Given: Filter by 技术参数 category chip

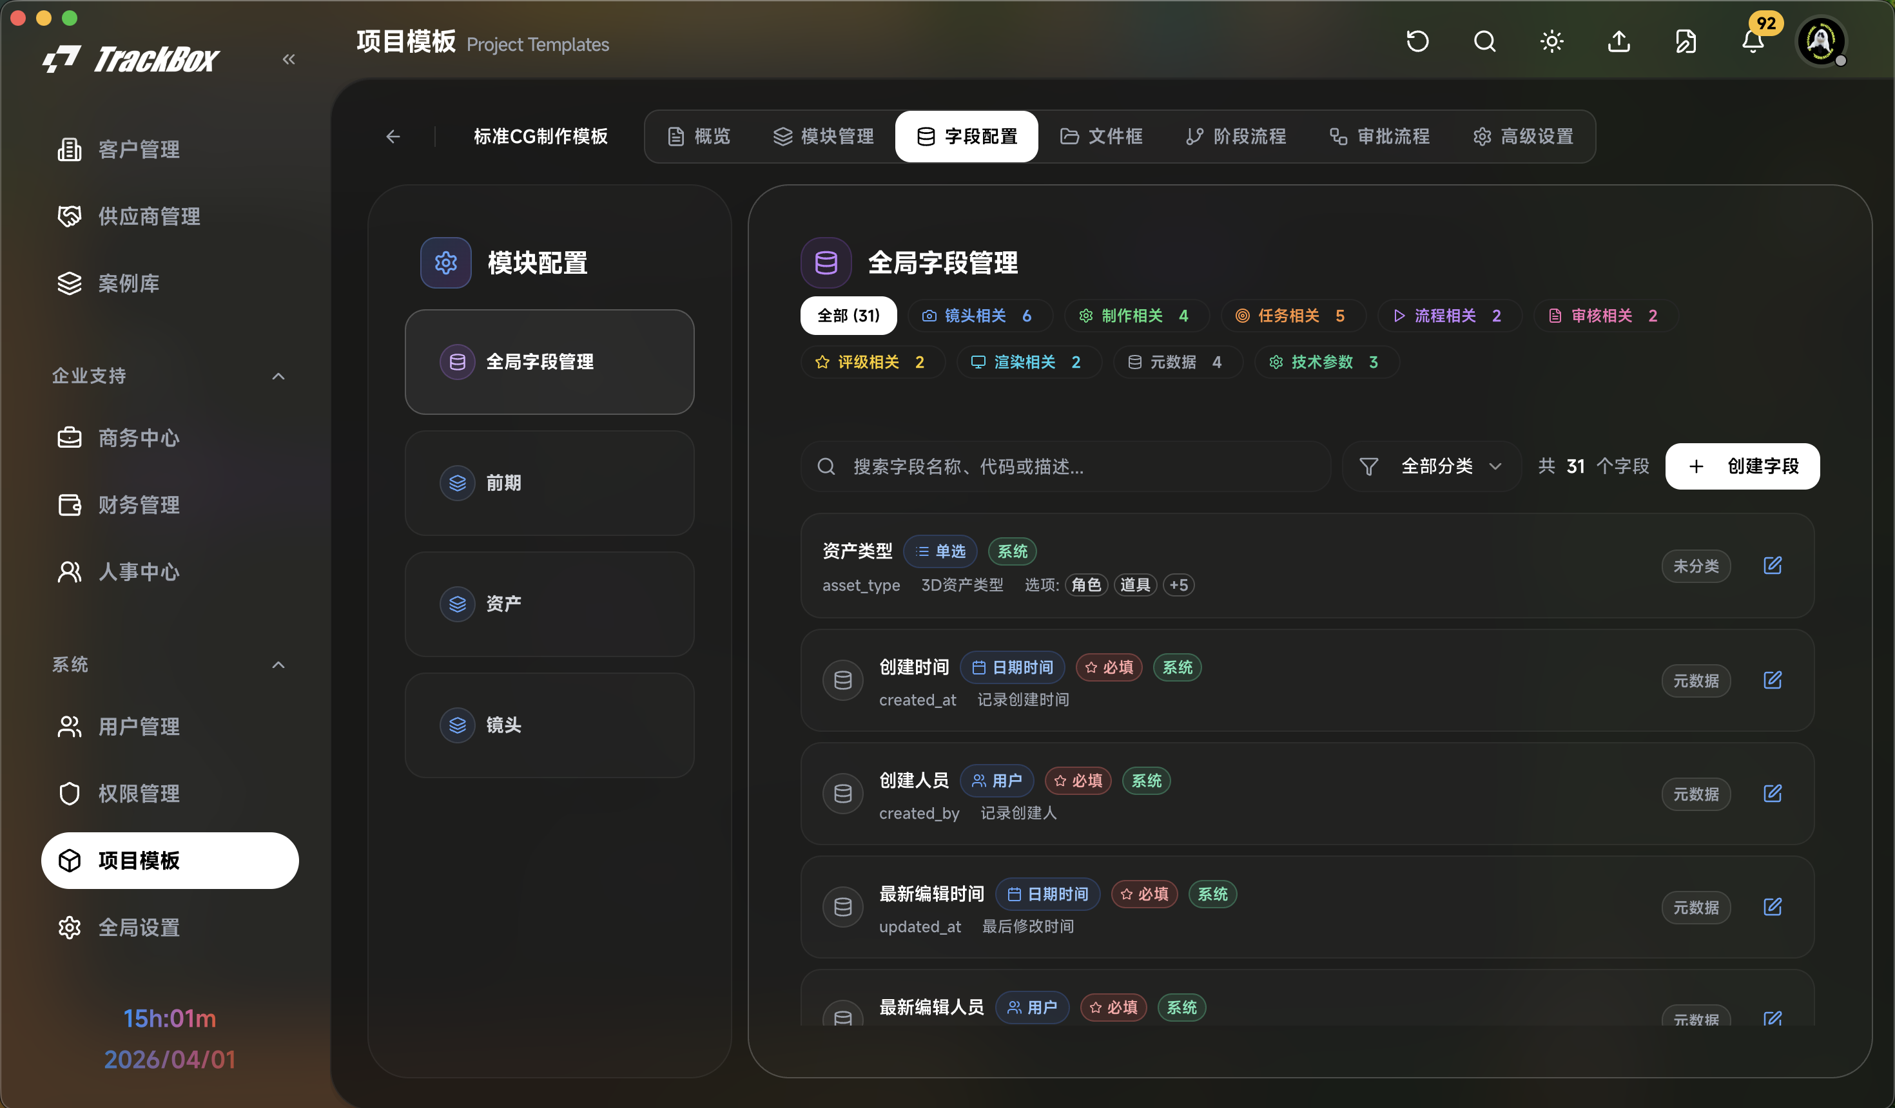Looking at the screenshot, I should click(x=1326, y=362).
